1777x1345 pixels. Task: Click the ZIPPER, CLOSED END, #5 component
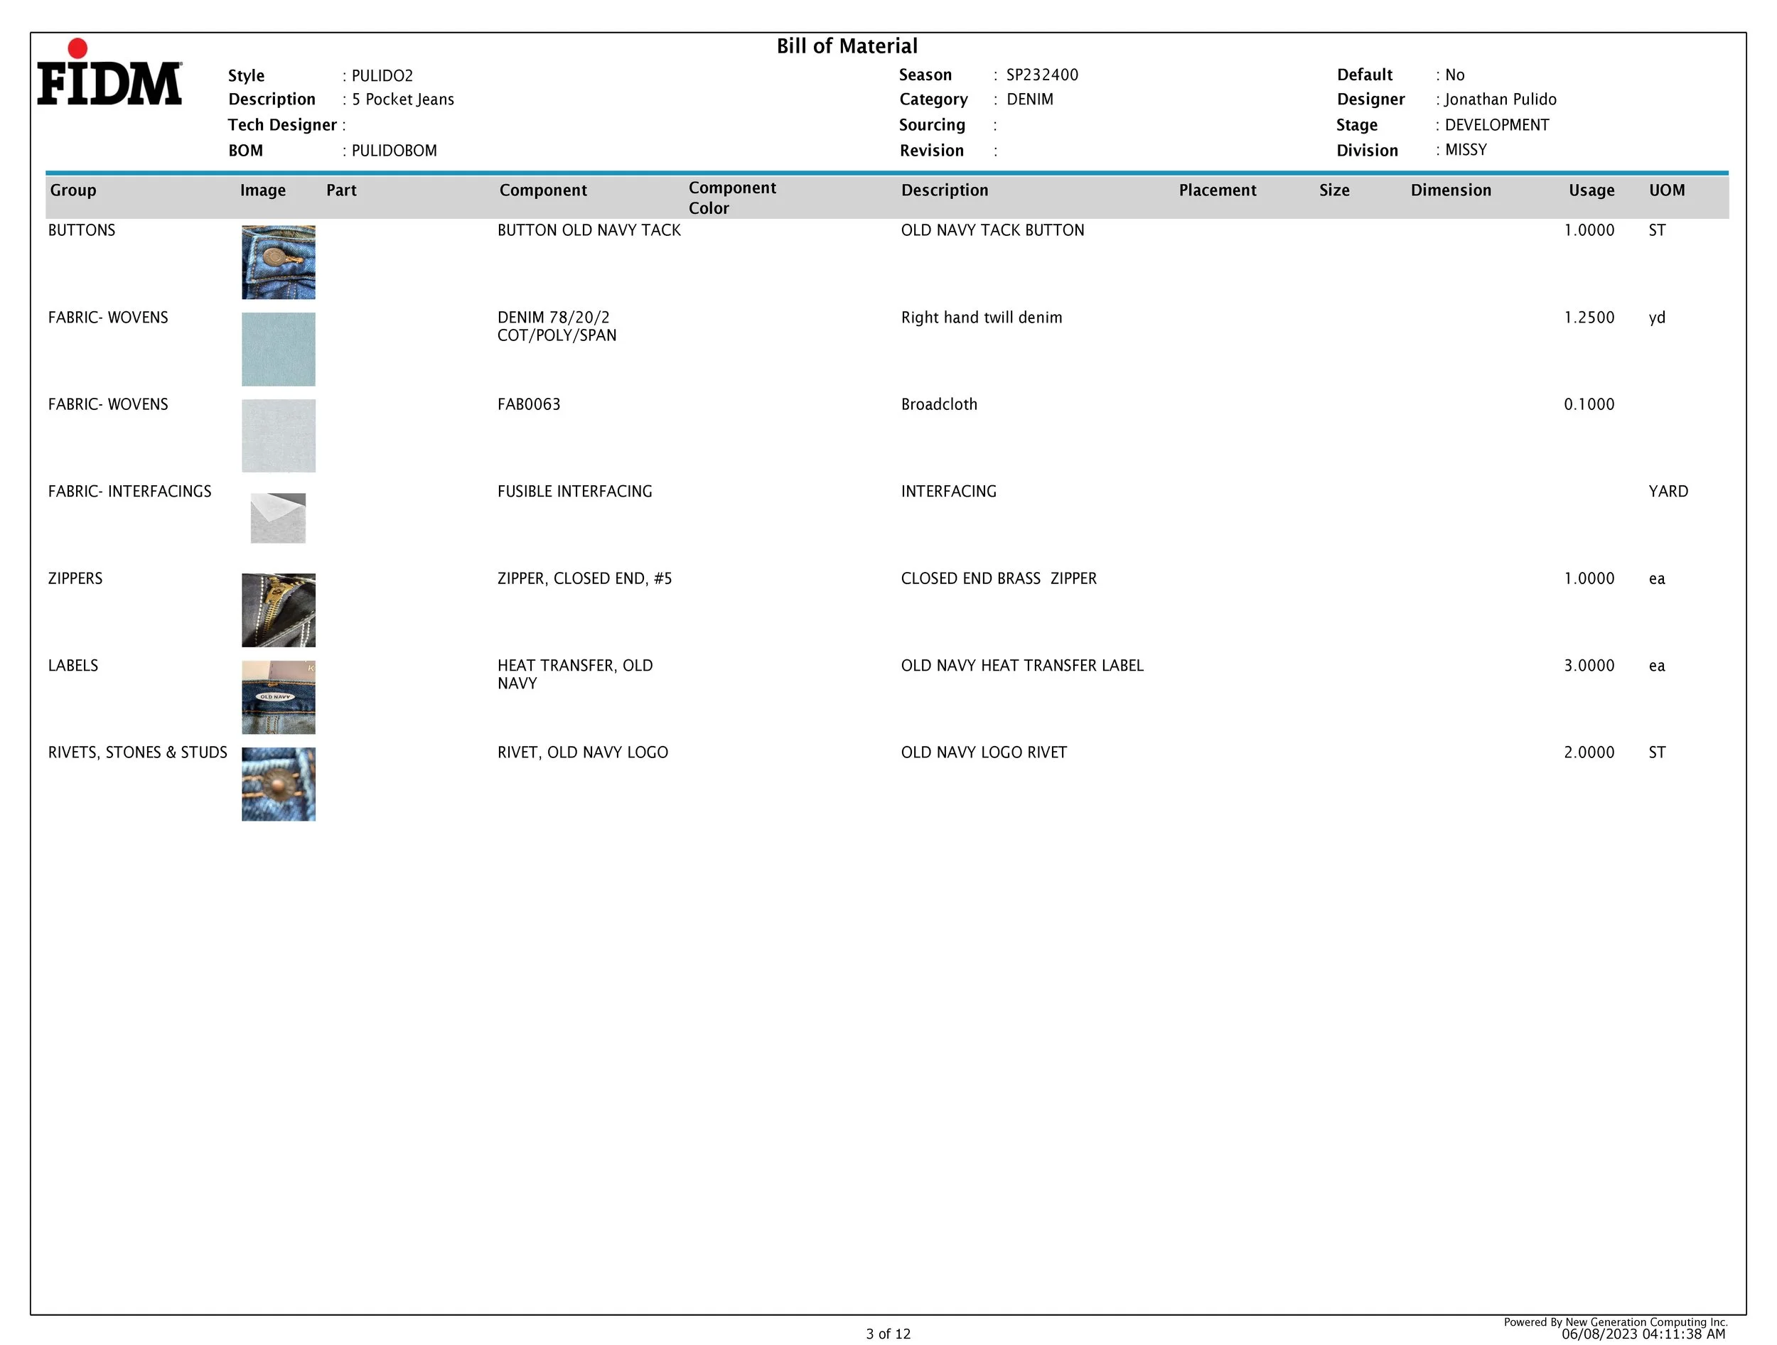584,579
